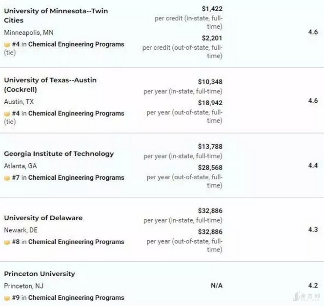Click Chemical Engineering Programs under Texas-Austin

tap(76, 114)
